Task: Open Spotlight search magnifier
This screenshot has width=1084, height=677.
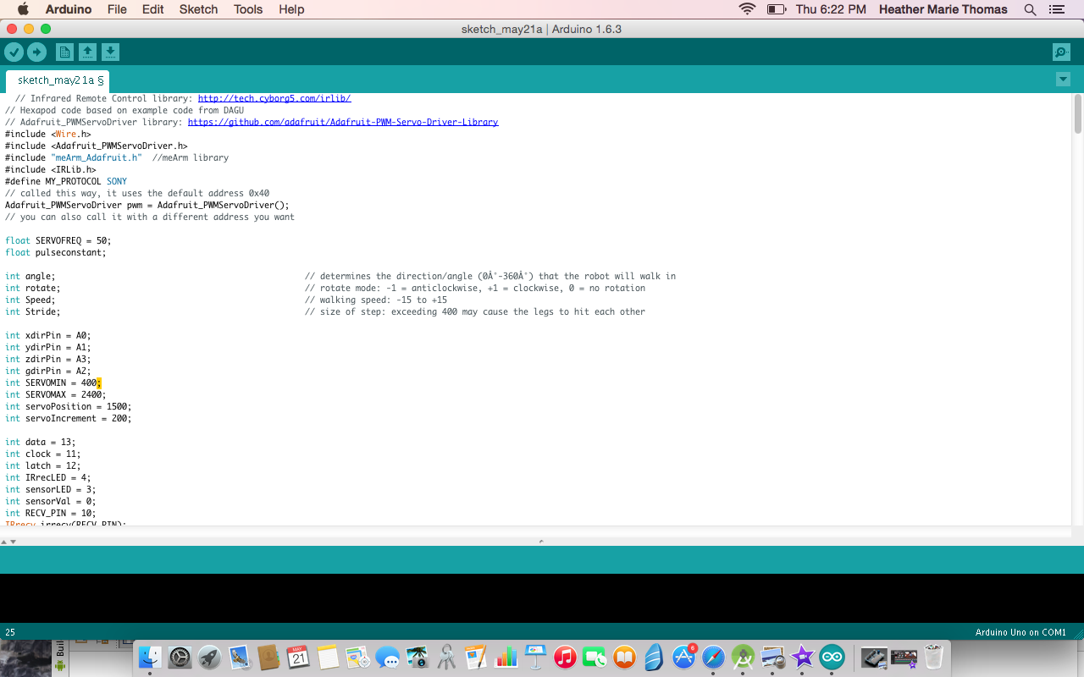Action: [1030, 9]
